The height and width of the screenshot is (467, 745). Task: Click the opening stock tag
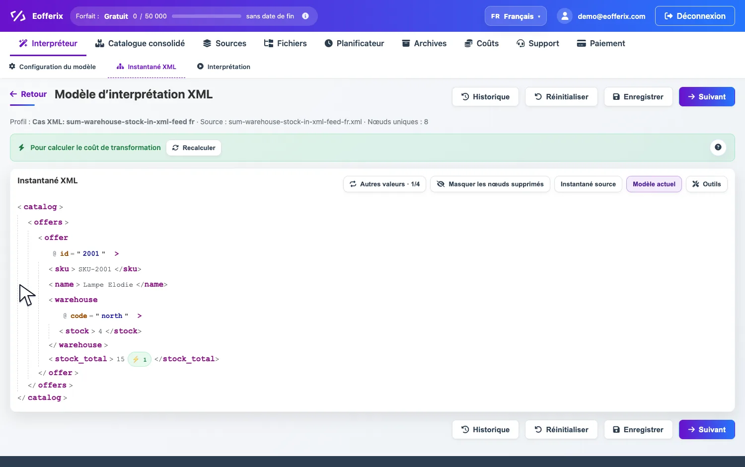click(77, 331)
